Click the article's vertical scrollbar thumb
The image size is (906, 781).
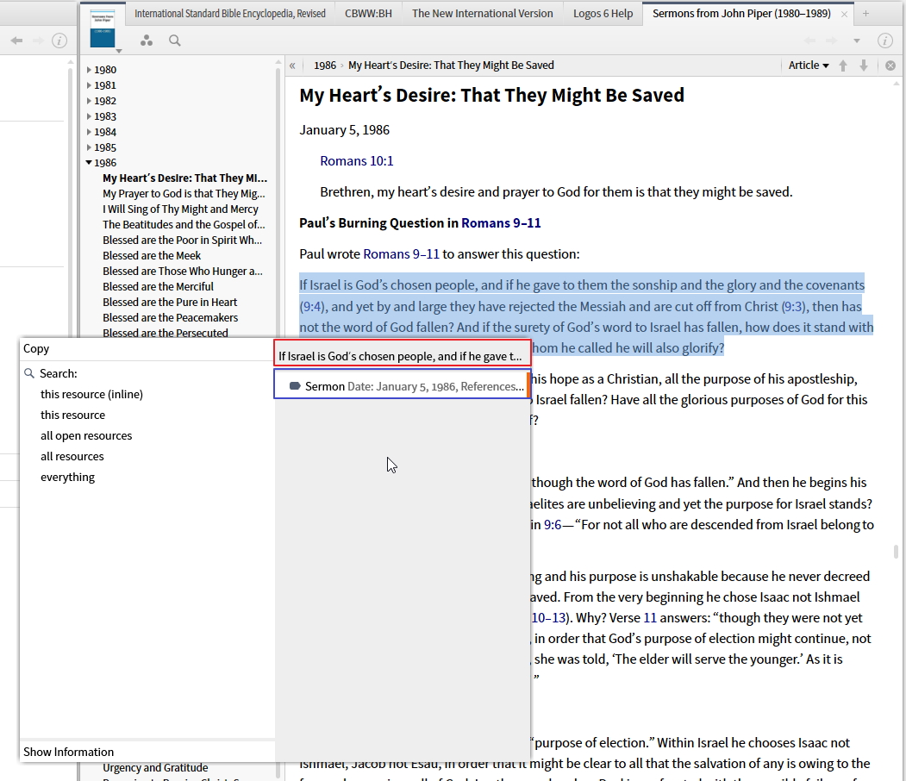pyautogui.click(x=896, y=552)
